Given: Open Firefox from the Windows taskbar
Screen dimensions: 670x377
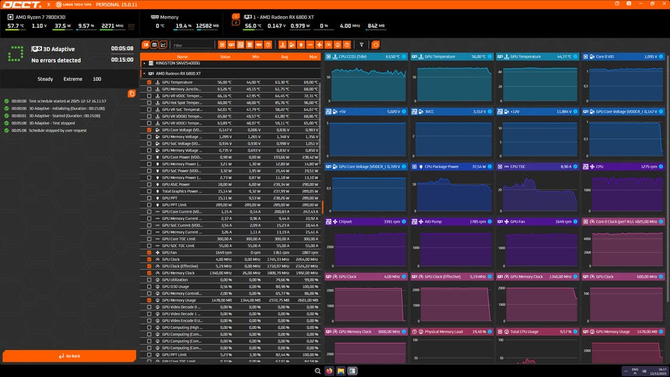Looking at the screenshot, I should pos(329,370).
